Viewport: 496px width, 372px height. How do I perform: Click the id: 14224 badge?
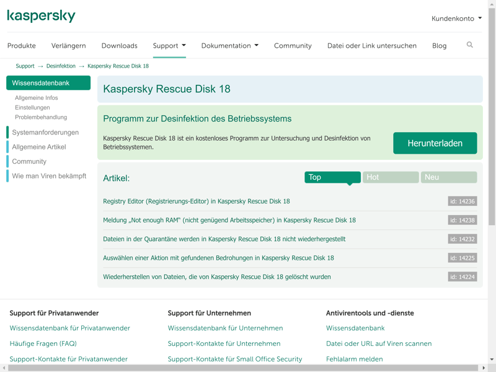pyautogui.click(x=463, y=277)
